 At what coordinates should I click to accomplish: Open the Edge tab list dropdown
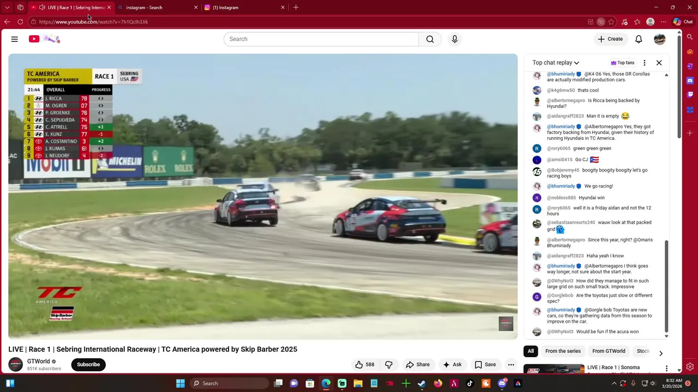[7, 7]
